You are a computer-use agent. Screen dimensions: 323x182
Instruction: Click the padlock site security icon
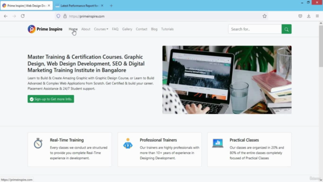point(65,16)
